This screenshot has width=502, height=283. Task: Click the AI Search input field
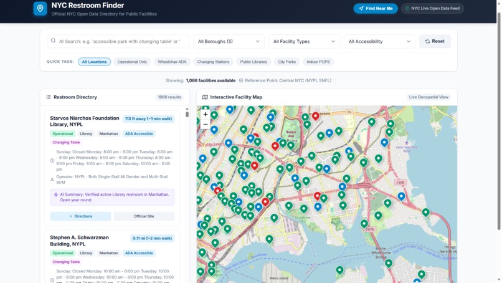[x=118, y=41]
